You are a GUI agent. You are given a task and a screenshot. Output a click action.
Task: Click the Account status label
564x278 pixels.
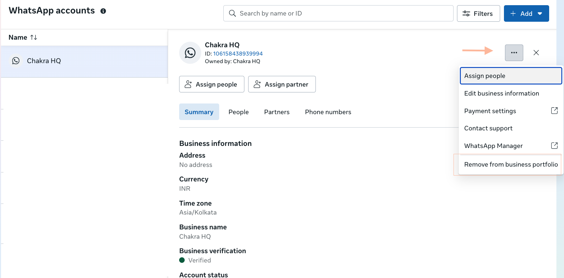[x=204, y=275]
